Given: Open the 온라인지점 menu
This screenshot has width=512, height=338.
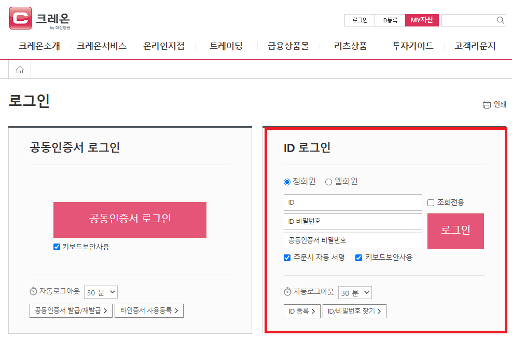Looking at the screenshot, I should [164, 46].
